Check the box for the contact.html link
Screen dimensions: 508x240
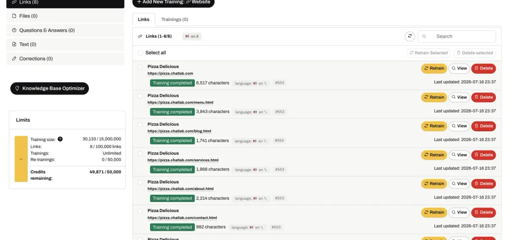(141, 211)
